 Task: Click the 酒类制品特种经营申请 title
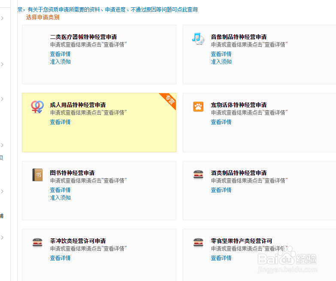239,173
